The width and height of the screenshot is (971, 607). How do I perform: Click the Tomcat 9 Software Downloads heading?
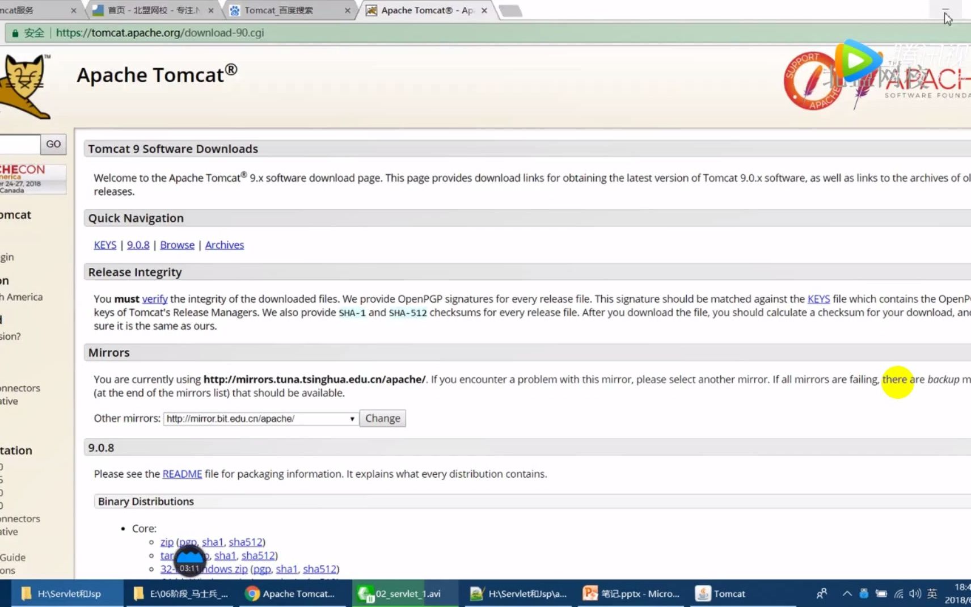coord(173,149)
